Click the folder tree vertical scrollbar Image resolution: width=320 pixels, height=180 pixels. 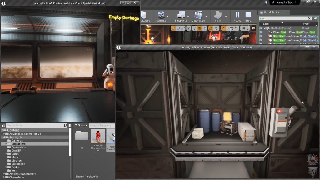(70, 142)
